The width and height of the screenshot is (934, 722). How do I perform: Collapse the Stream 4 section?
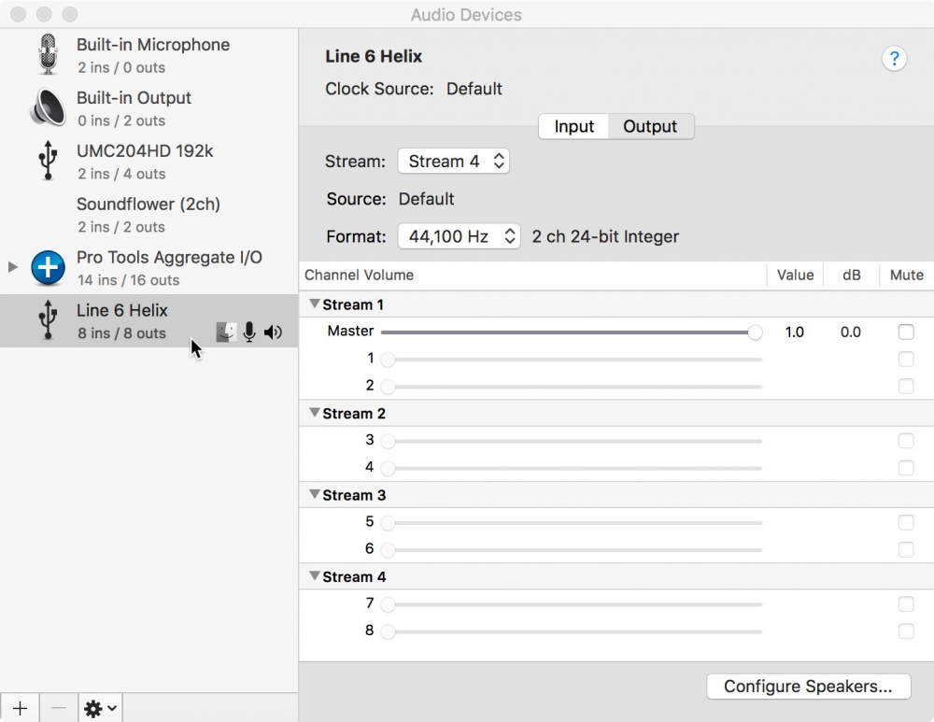coord(315,576)
